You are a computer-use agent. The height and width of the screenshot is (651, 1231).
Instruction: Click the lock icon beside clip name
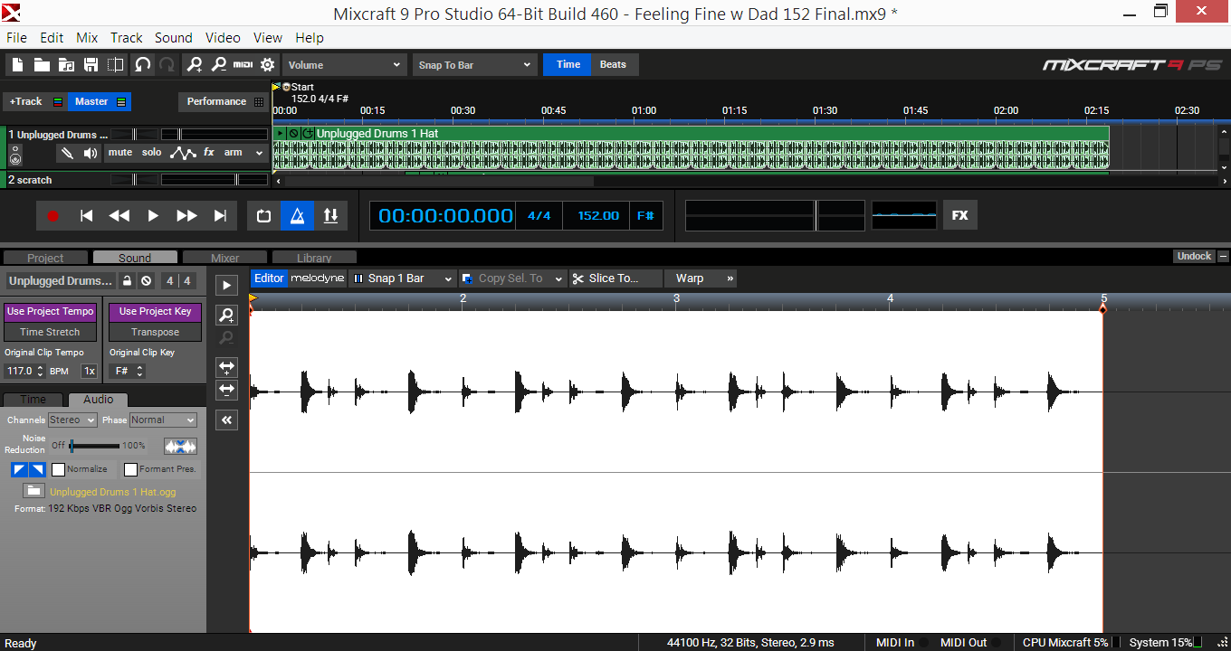click(x=128, y=280)
